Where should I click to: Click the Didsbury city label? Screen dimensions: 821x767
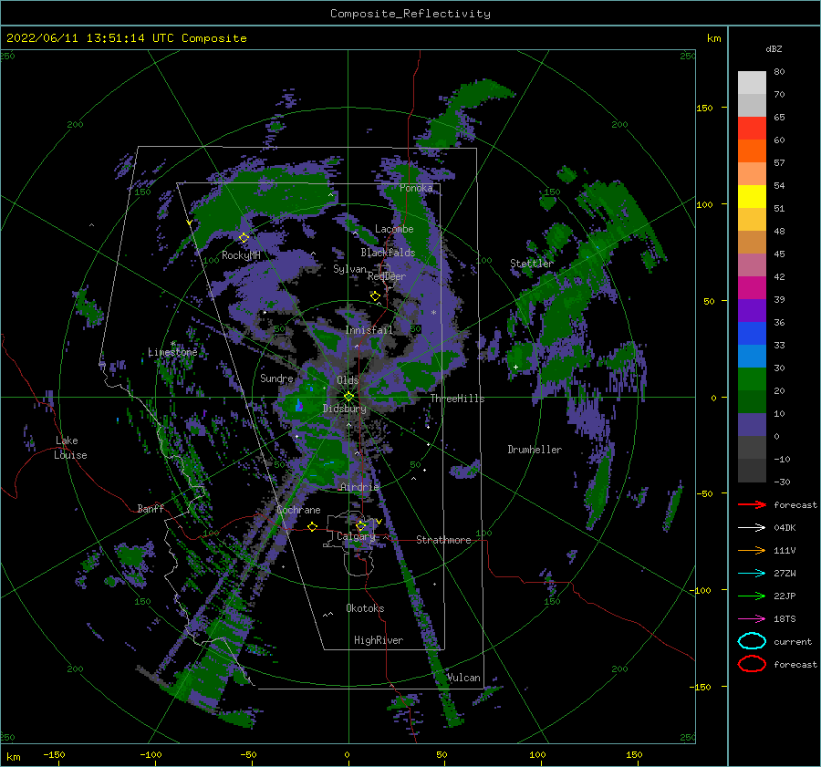tap(345, 409)
